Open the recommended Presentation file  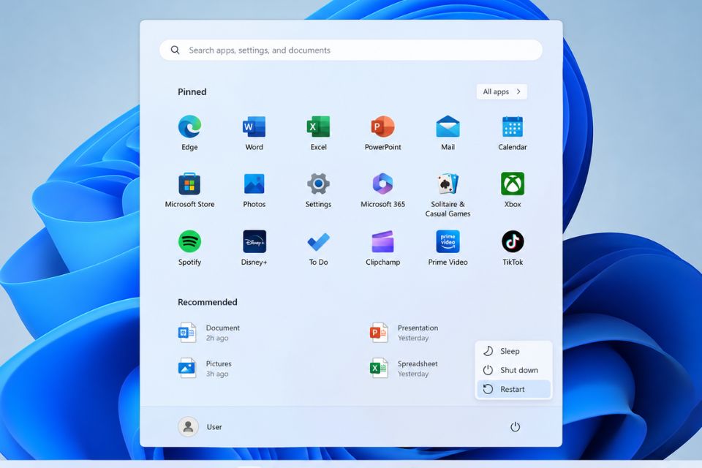coord(404,333)
